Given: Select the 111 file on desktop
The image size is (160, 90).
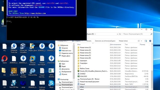Looking at the screenshot, I should (x=4, y=84).
